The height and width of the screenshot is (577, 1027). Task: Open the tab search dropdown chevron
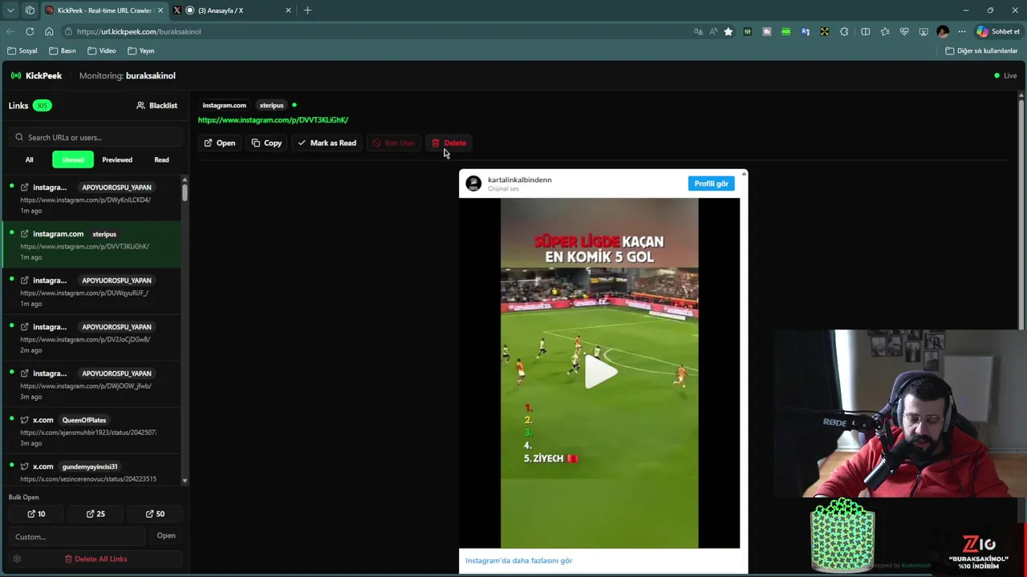(10, 10)
